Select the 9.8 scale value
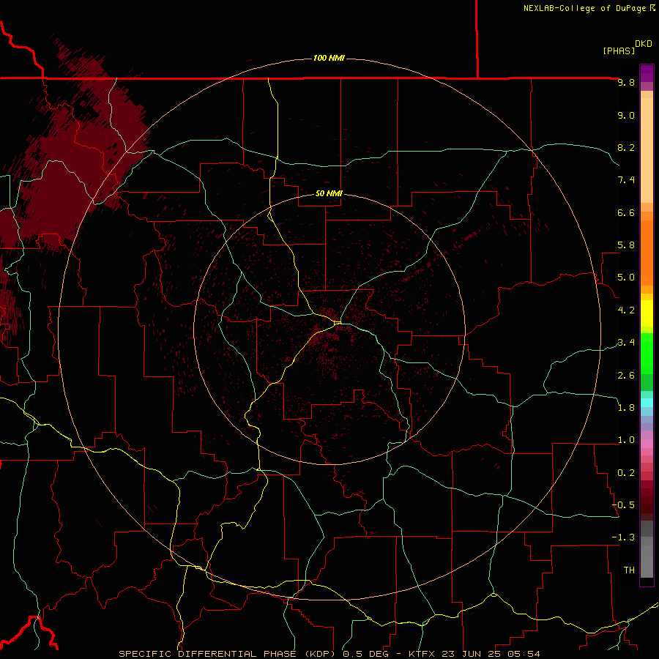The width and height of the screenshot is (659, 659). [x=626, y=83]
